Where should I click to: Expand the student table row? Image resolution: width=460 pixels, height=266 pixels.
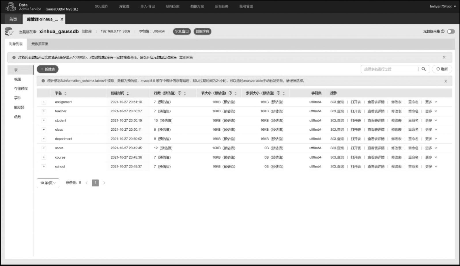click(x=44, y=120)
